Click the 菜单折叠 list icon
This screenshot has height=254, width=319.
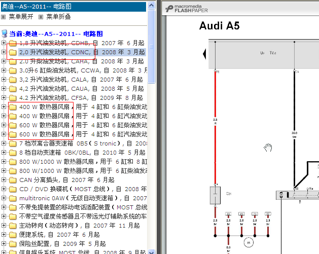coord(41,17)
